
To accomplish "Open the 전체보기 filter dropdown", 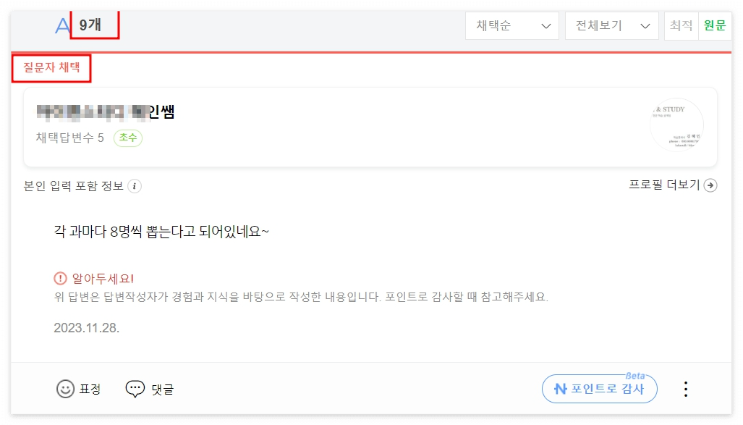I will click(611, 25).
